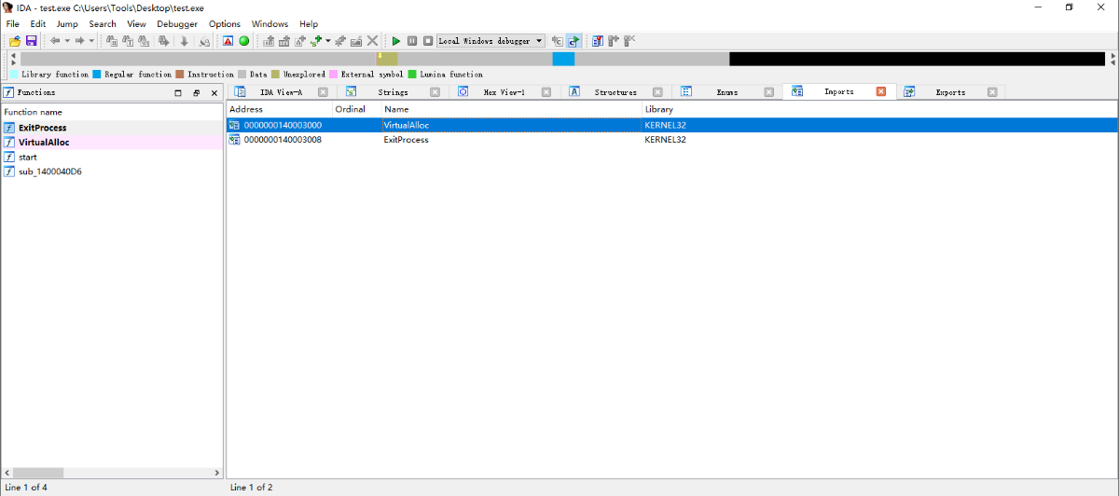This screenshot has width=1119, height=496.
Task: Click the Function name column header
Action: (x=112, y=112)
